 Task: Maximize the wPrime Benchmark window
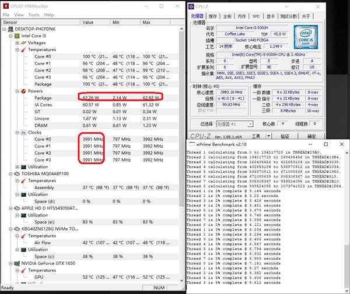coord(326,144)
